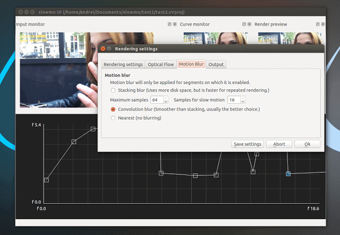Click the Maximum samples value field
Viewport: 340px width, 235px height.
pyautogui.click(x=157, y=100)
